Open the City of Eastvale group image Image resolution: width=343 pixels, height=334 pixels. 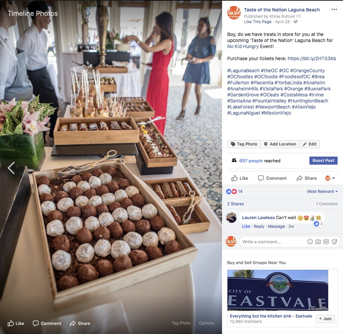[x=277, y=290]
